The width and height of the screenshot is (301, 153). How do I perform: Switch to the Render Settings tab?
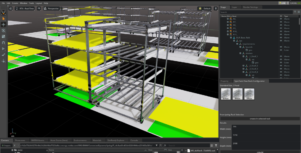(250, 7)
